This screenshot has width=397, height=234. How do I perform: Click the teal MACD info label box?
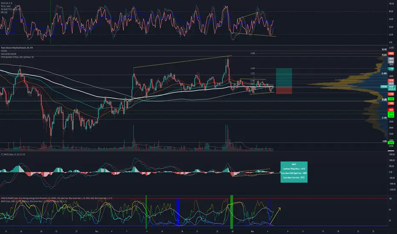tap(294, 172)
